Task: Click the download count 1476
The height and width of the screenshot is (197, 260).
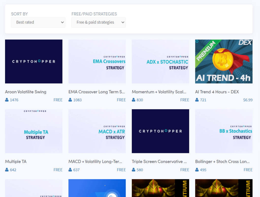Action: pyautogui.click(x=14, y=100)
